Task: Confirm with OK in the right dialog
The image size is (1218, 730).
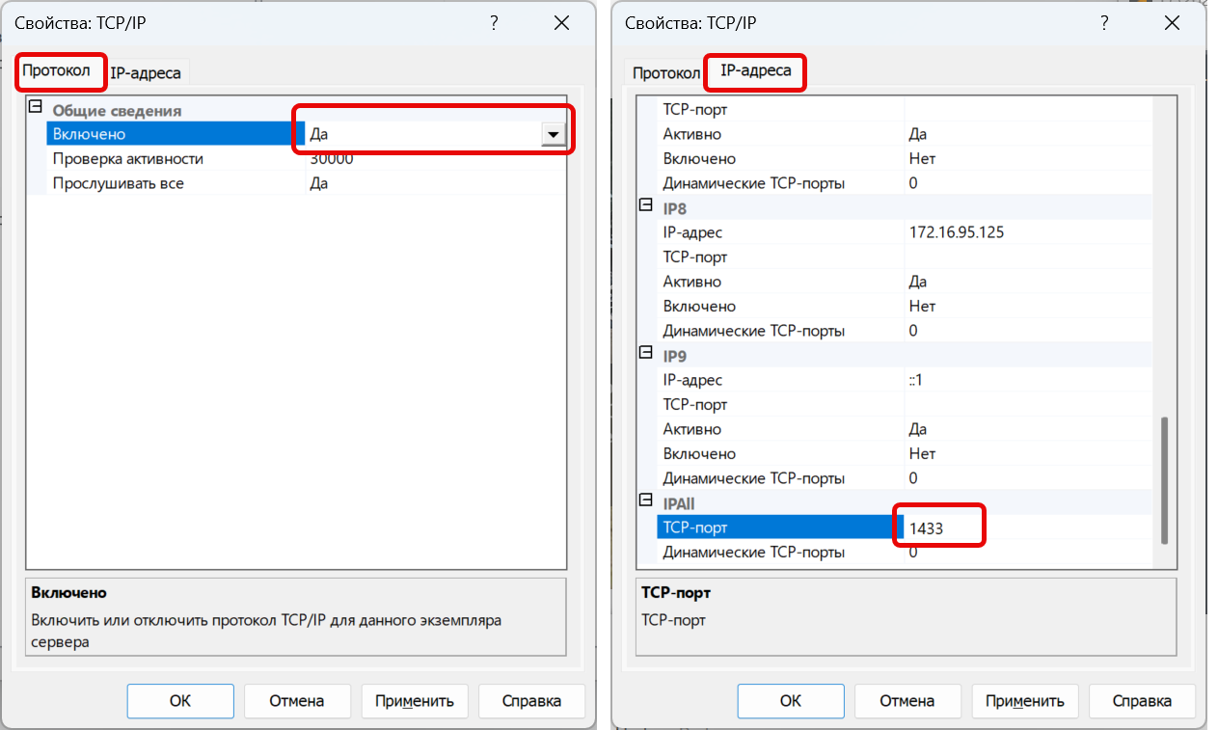Action: tap(791, 701)
